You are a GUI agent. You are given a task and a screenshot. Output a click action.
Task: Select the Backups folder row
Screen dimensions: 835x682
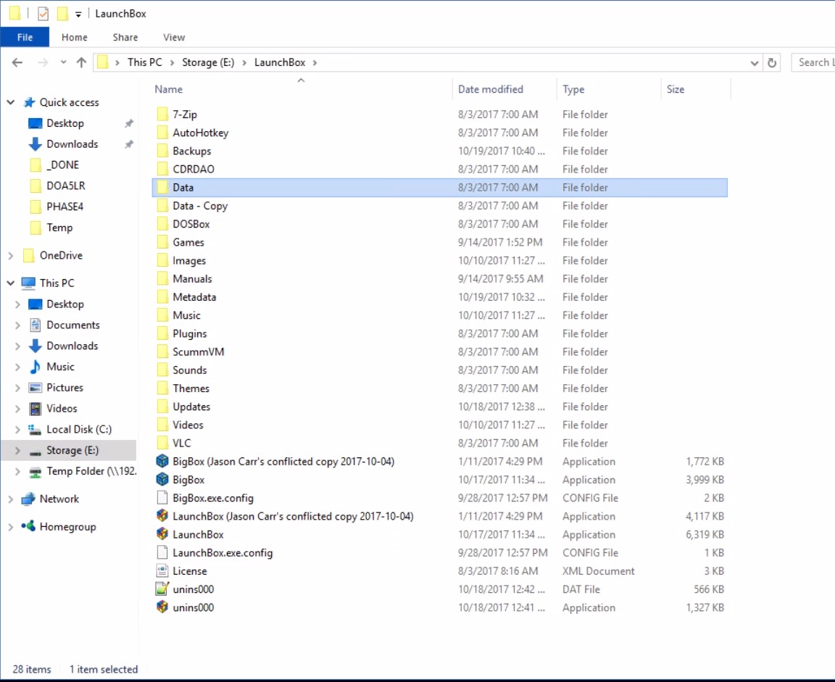[439, 151]
